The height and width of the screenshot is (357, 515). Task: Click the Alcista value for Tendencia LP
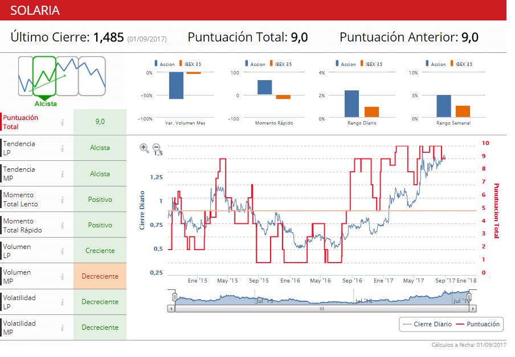pyautogui.click(x=100, y=148)
